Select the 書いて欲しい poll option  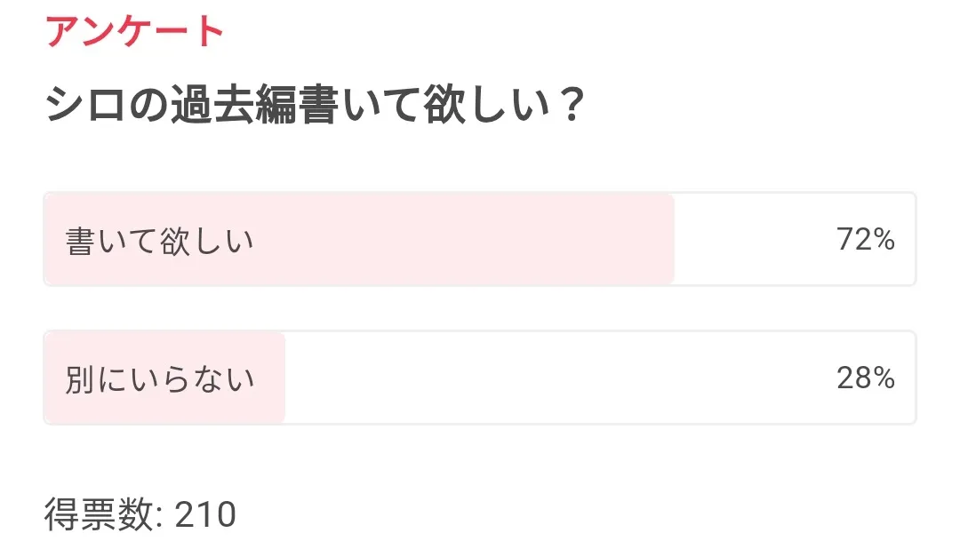point(479,239)
